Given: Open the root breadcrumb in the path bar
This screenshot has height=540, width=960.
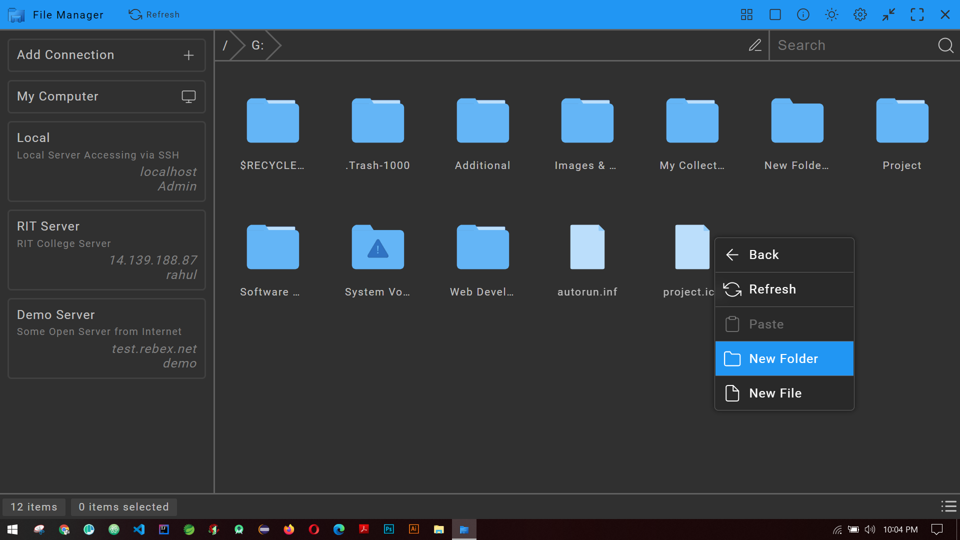Looking at the screenshot, I should coord(226,45).
